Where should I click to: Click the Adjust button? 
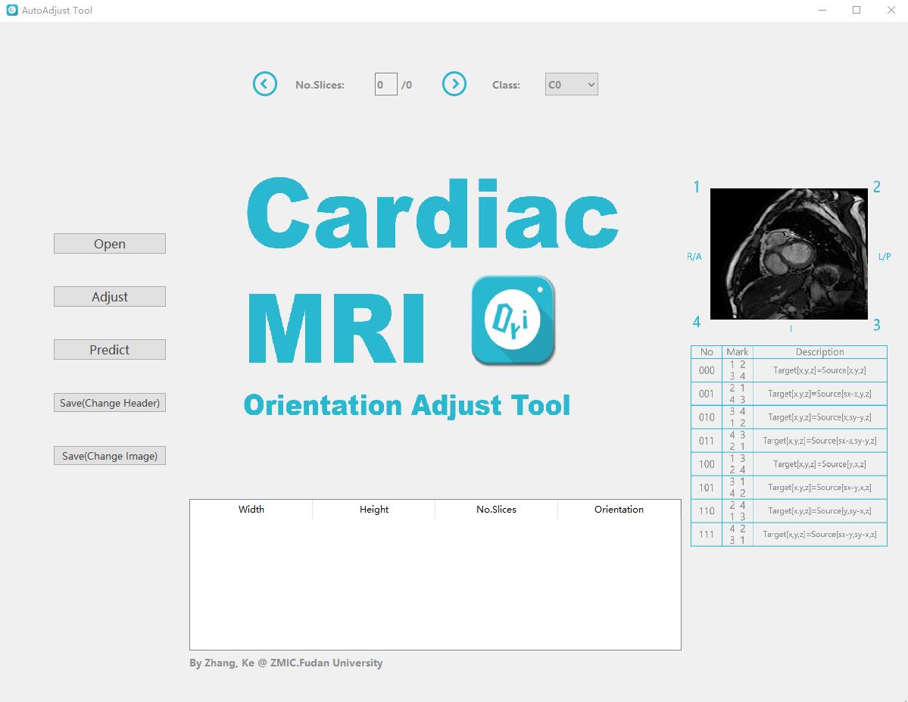(109, 296)
